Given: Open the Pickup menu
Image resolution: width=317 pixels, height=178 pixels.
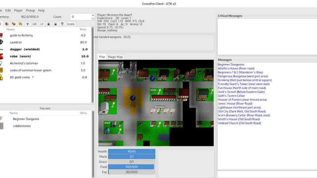Looking at the screenshot, I should 31,11.
